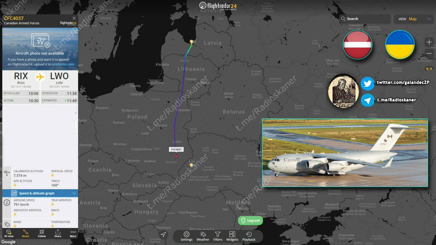436x245 pixels.
Task: Click the track 169° value
Action: pyautogui.click(x=54, y=185)
